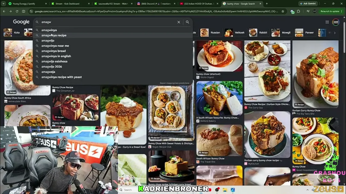Choose 'amagwinya recipe with yeast' suggestion

(x=113, y=77)
